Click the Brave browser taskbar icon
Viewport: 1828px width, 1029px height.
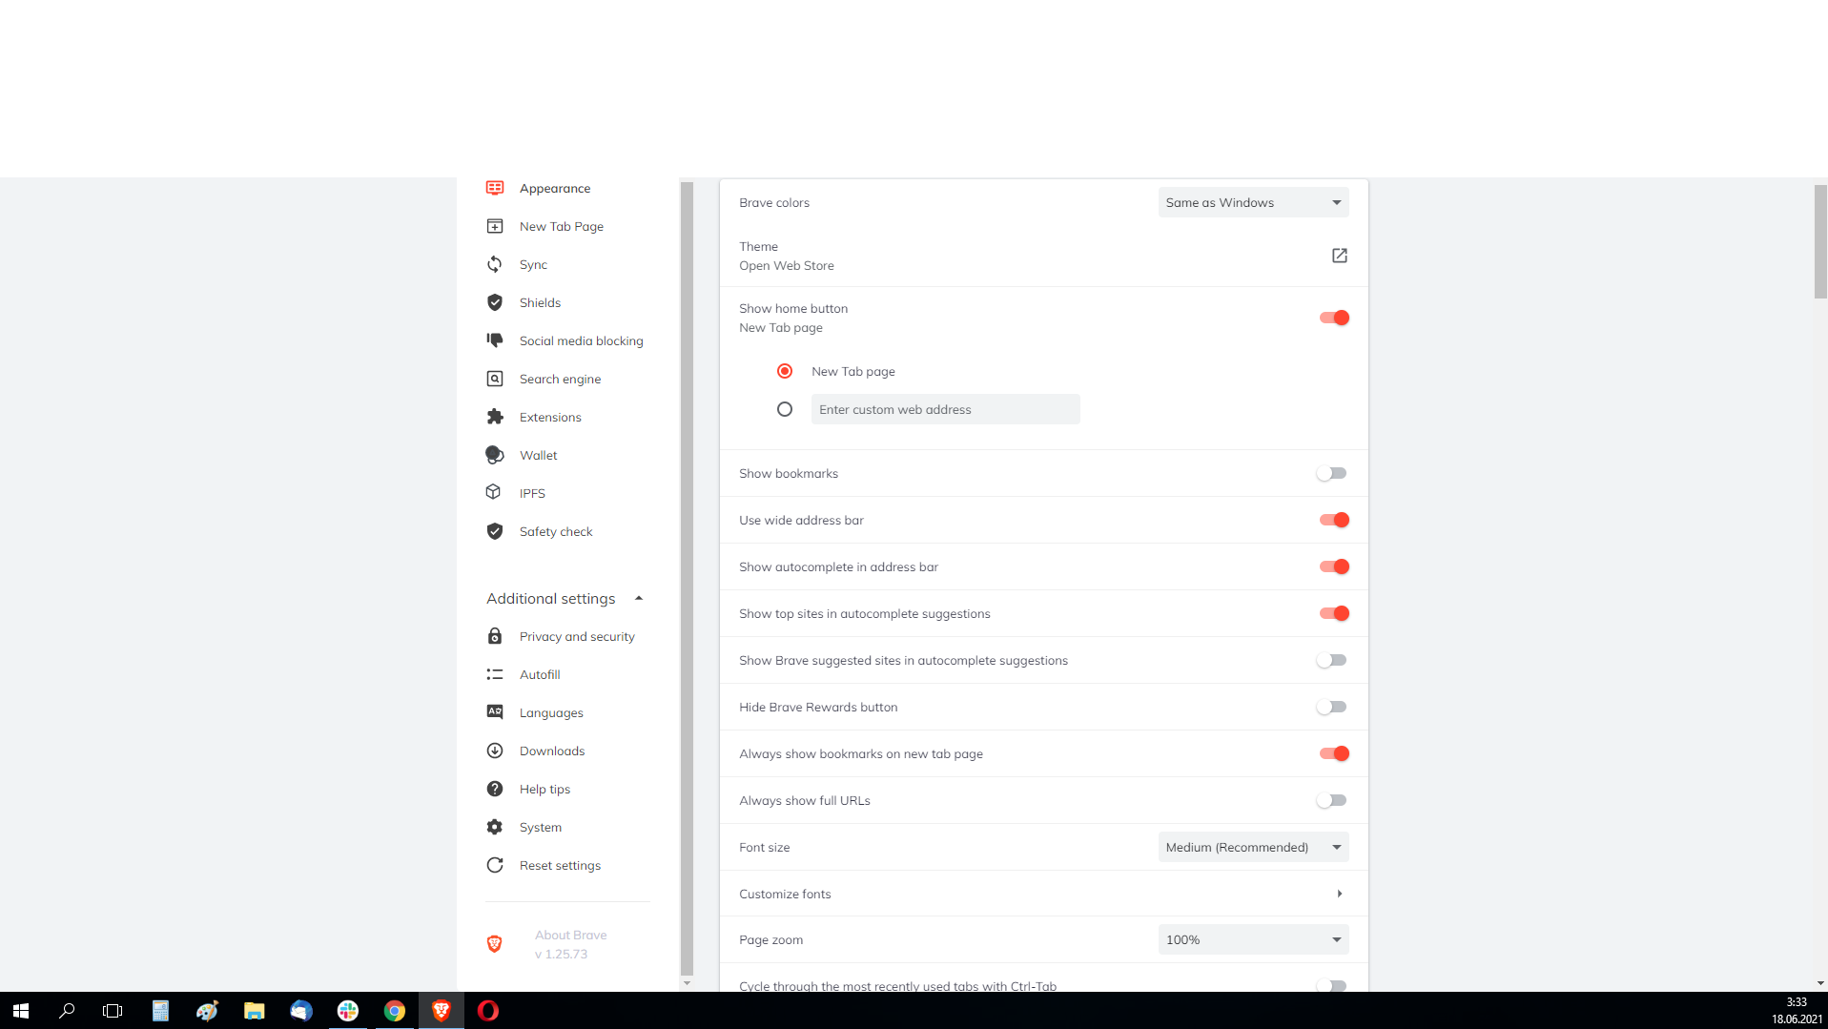click(x=442, y=1011)
